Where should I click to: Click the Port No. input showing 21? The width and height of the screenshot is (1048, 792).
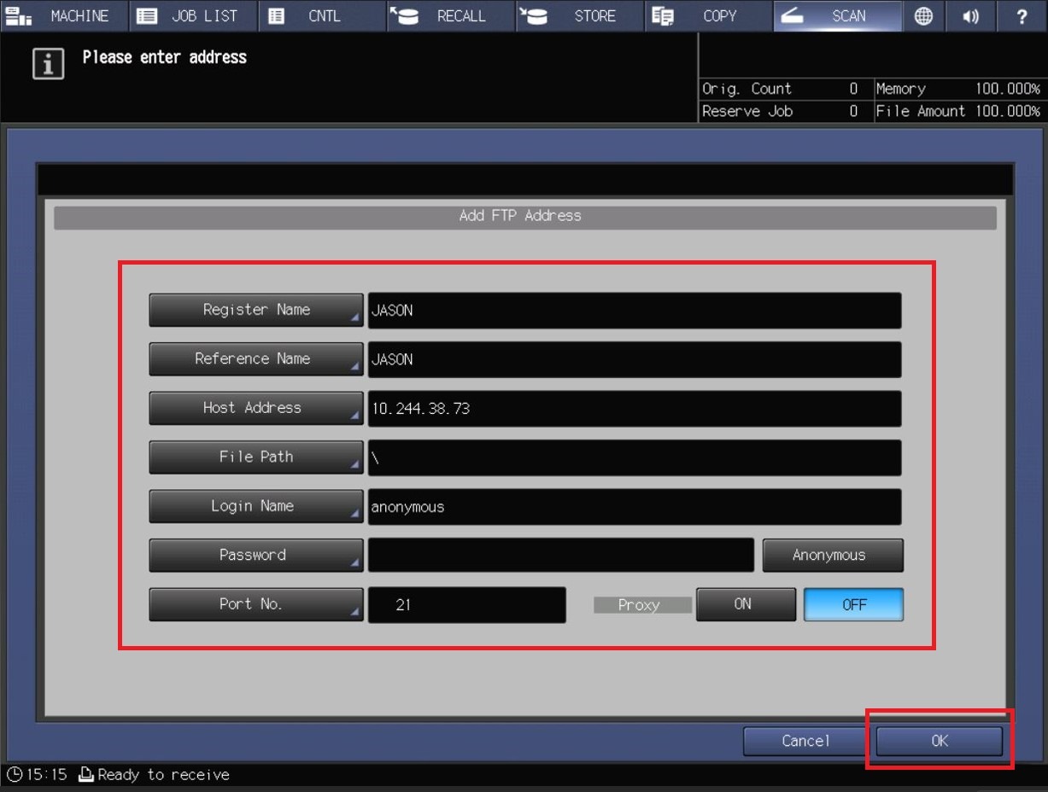(x=467, y=604)
